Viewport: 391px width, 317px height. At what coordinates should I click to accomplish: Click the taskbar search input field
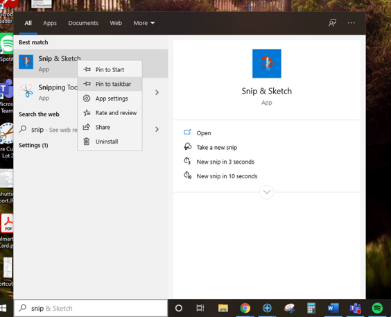point(91,308)
